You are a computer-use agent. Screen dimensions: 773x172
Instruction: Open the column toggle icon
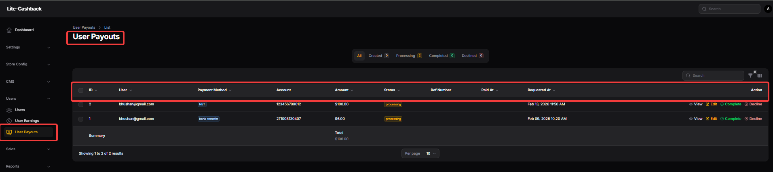[x=760, y=76]
